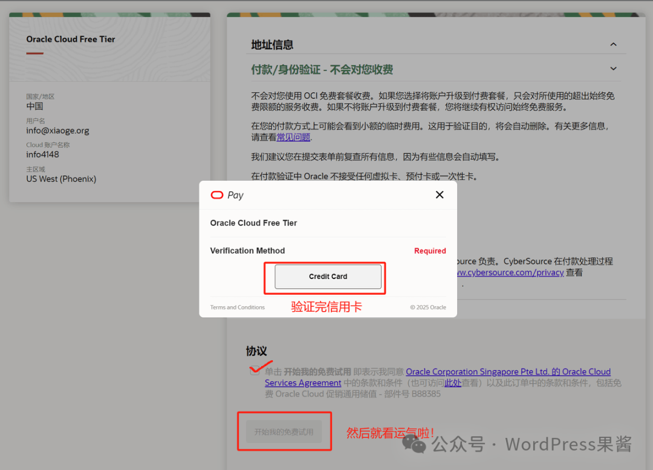The width and height of the screenshot is (653, 470).
Task: Close the Oracle Pay verification dialog
Action: point(440,195)
